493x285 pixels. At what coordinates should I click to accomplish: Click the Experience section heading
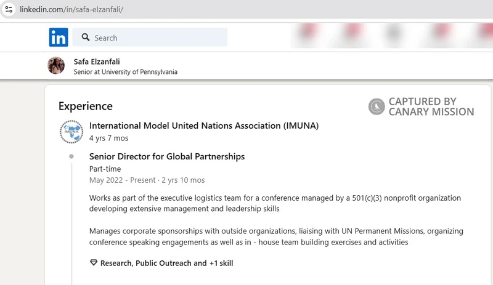click(x=86, y=106)
